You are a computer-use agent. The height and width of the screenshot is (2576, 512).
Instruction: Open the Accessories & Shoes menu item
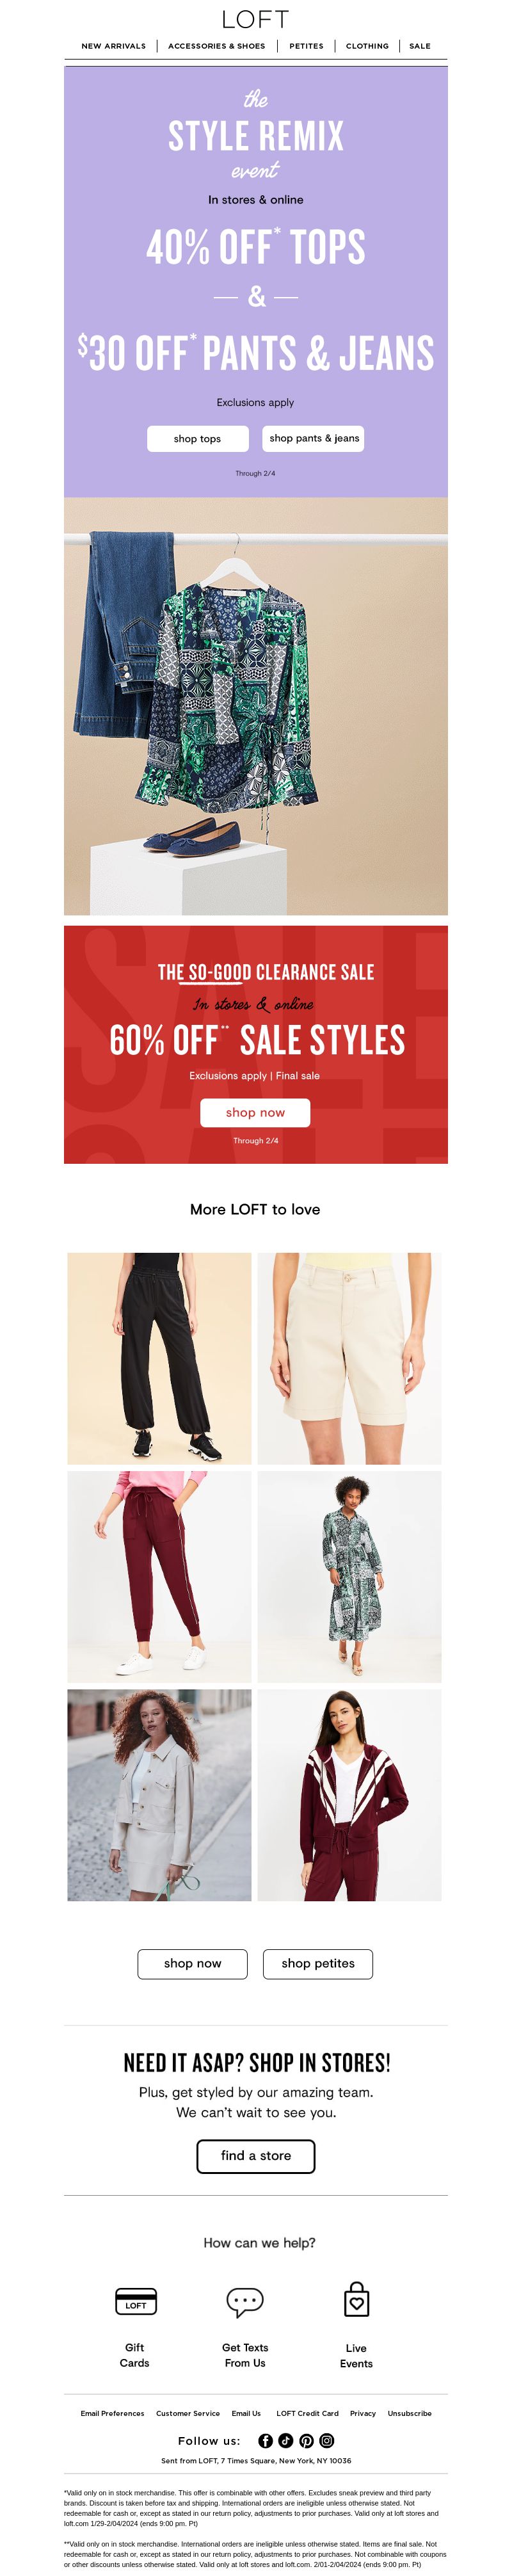216,46
